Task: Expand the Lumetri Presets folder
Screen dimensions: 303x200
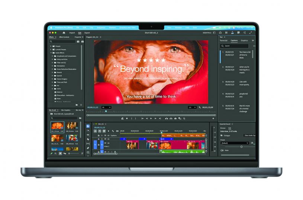Action: [x=51, y=50]
